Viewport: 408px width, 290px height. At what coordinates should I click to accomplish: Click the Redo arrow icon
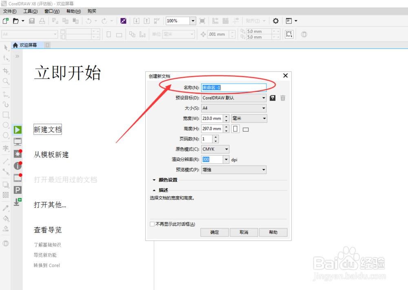[104, 21]
